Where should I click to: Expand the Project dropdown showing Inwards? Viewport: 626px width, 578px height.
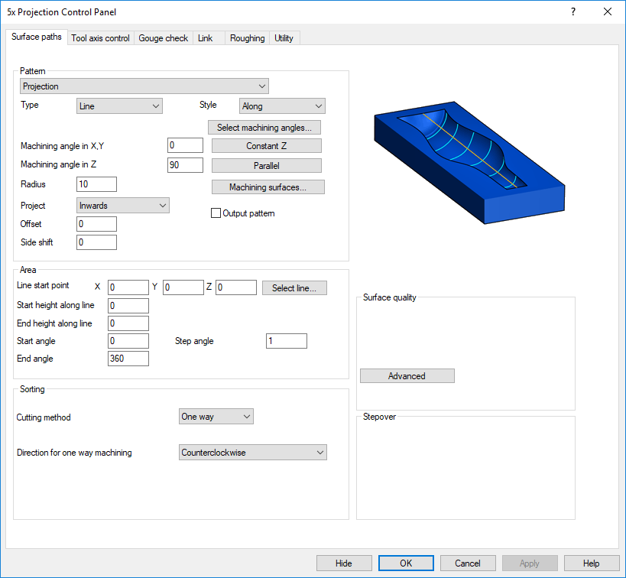123,206
